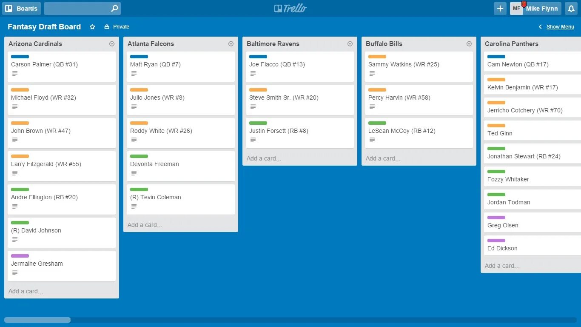Image resolution: width=581 pixels, height=327 pixels.
Task: Click description icon on David Johnson card
Action: click(x=15, y=240)
